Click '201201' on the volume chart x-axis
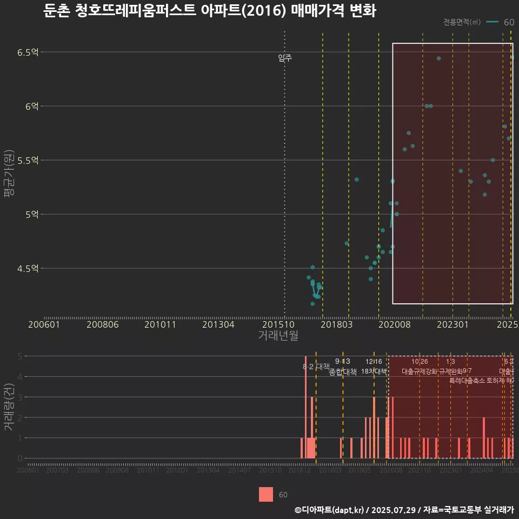Viewport: 519px width, 519px height. (x=177, y=470)
